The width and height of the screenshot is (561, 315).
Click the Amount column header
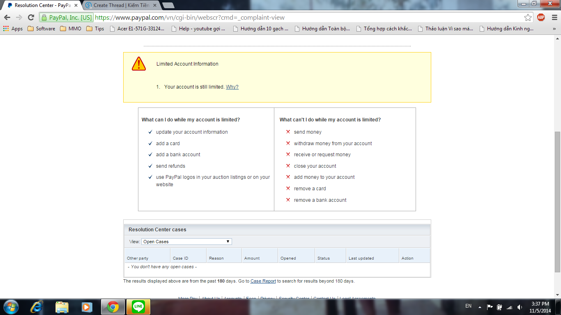[x=252, y=258]
